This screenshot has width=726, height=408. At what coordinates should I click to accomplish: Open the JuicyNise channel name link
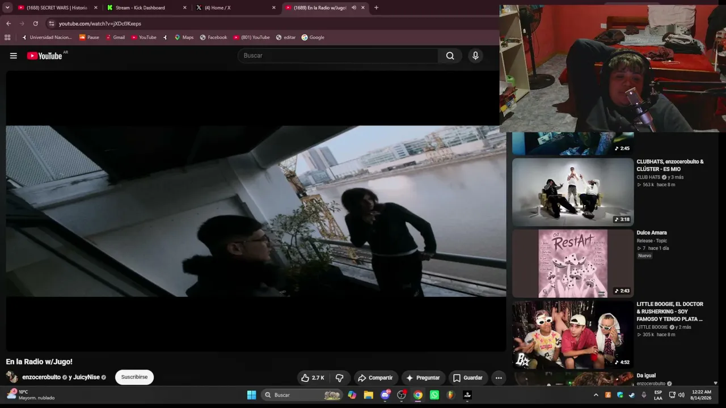click(86, 377)
